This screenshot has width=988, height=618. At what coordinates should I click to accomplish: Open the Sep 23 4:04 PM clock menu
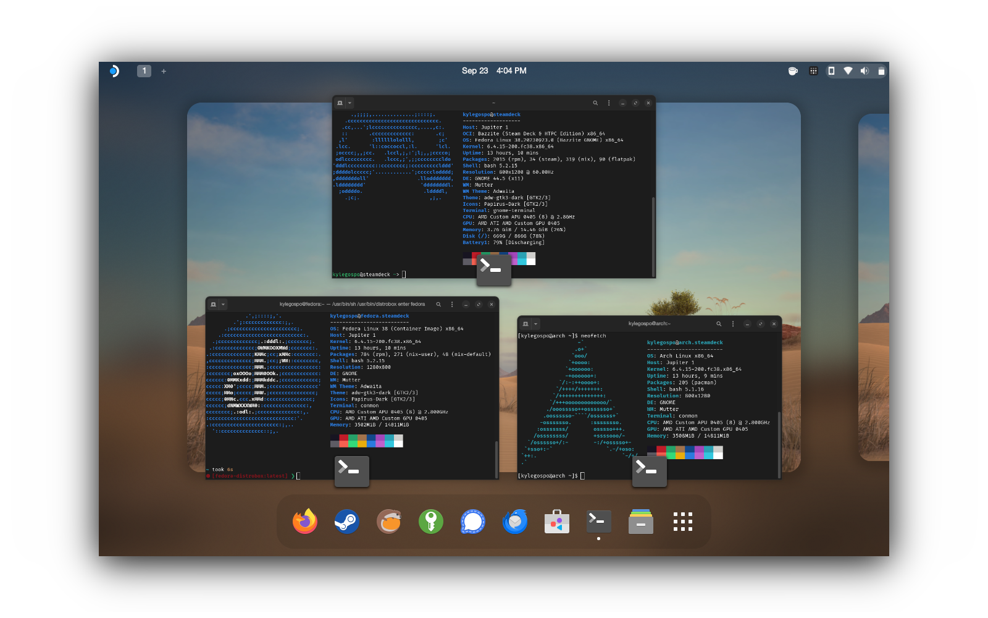[x=494, y=70]
